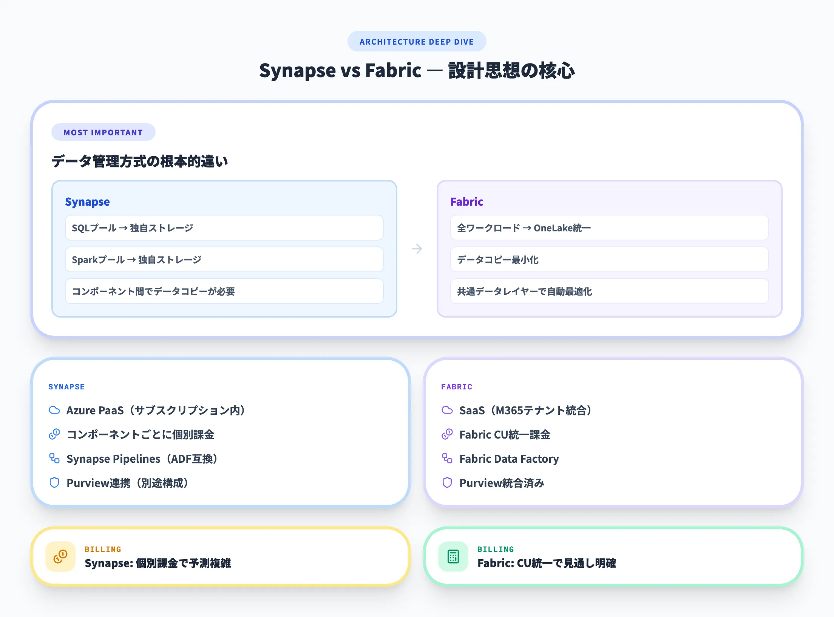Select the 全ワークロード → OneLake統一 row
This screenshot has height=617, width=834.
point(610,228)
